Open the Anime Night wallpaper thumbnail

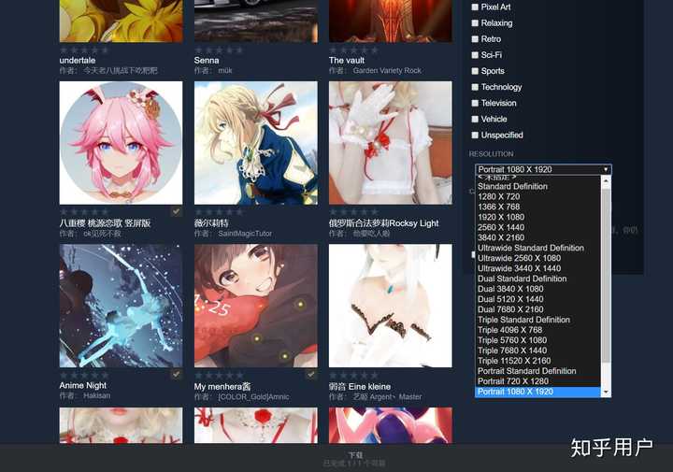tap(121, 306)
